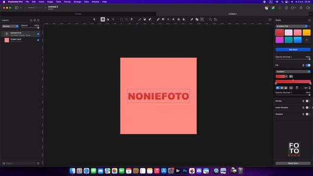Select the Rectangular Selection tool
Image resolution: width=313 pixels, height=176 pixels.
coord(121,20)
